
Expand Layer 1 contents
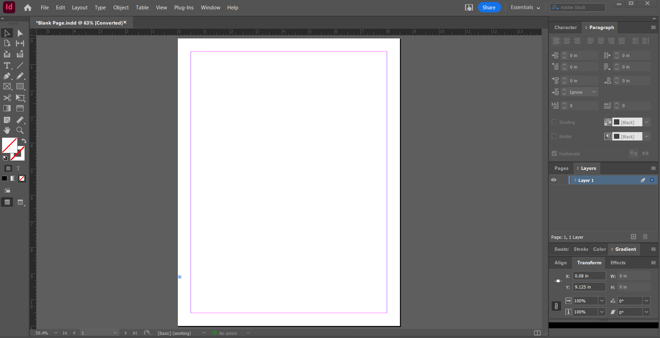[x=575, y=180]
